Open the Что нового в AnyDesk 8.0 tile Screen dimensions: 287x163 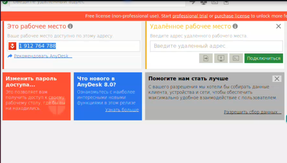tap(108, 96)
